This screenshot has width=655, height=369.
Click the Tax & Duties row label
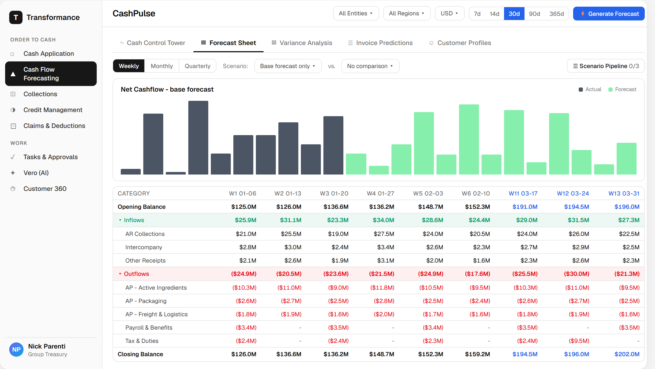(x=142, y=341)
